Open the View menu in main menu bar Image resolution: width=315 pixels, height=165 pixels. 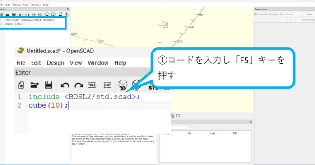tap(26, 5)
